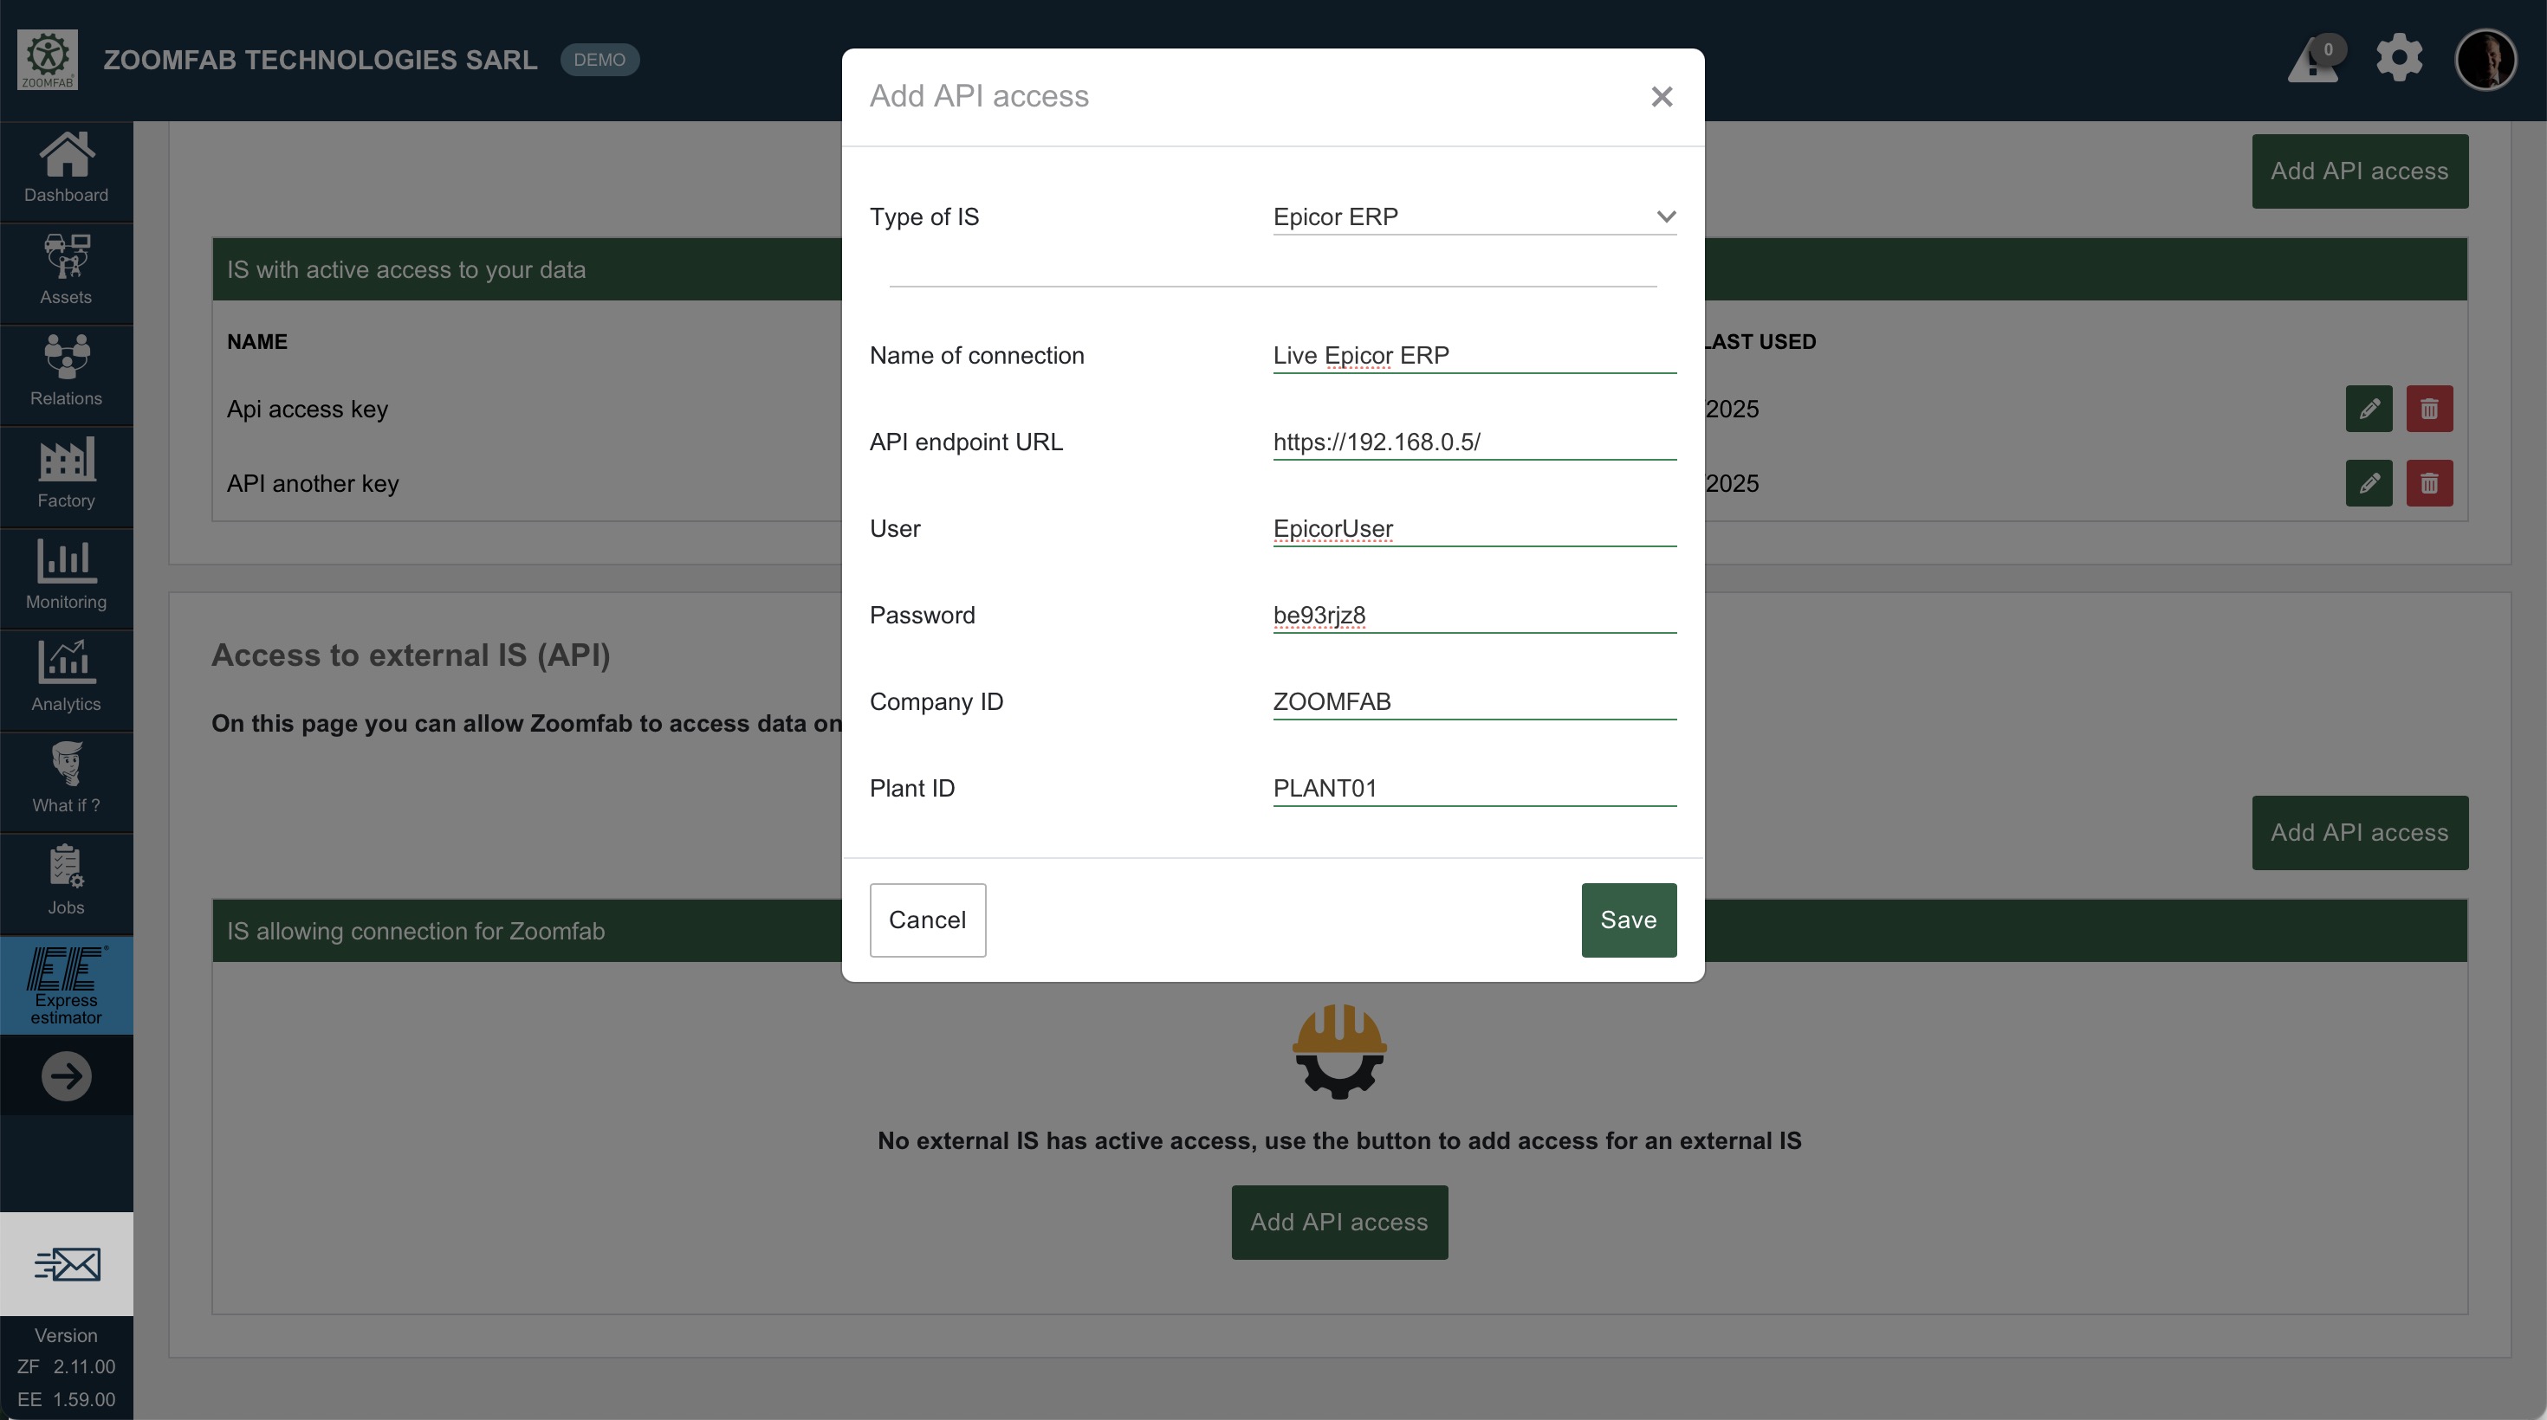
Task: Go to Assets section
Action: (66, 271)
